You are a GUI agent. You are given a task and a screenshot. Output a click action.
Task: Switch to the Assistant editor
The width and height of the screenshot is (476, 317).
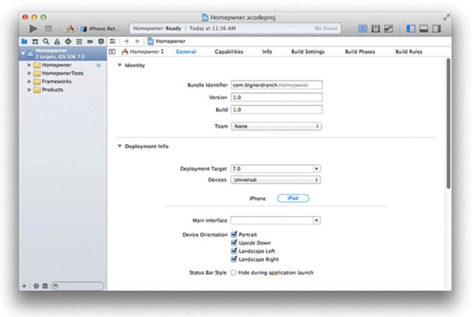pyautogui.click(x=376, y=28)
